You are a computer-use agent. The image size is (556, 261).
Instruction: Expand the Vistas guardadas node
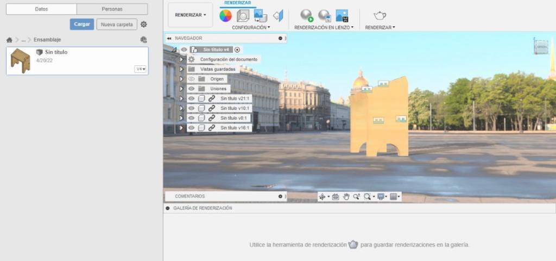[x=181, y=69]
